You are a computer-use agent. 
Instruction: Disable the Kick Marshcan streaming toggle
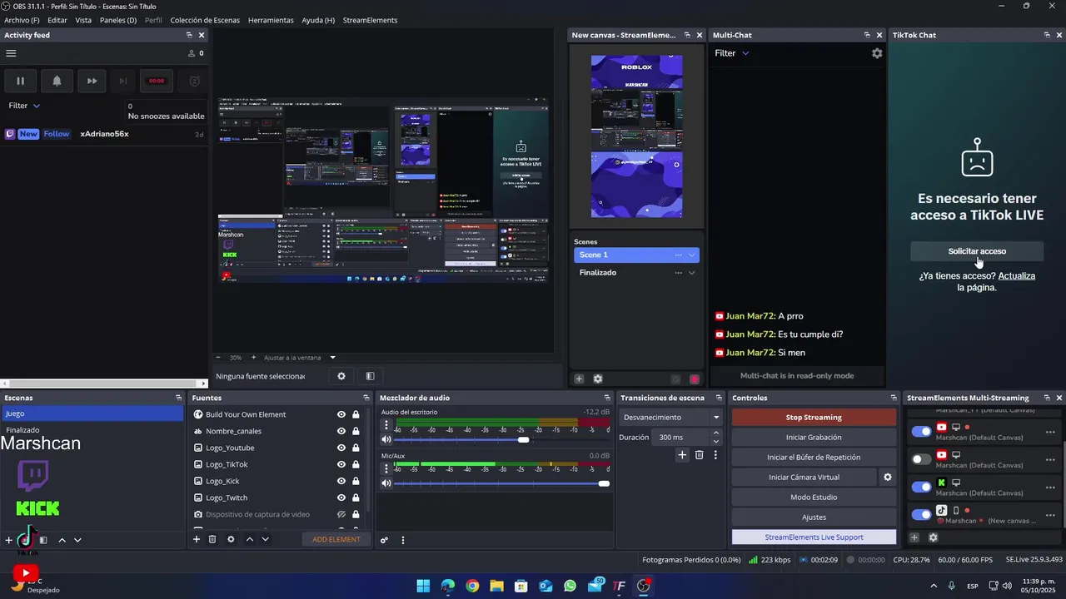[921, 487]
